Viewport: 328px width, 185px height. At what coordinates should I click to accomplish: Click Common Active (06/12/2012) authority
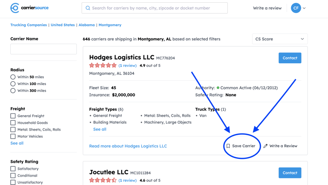[249, 88]
